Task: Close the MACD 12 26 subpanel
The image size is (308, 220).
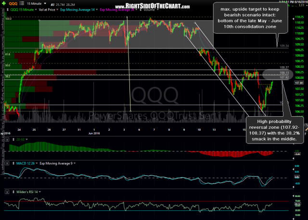Action: (x=7, y=163)
